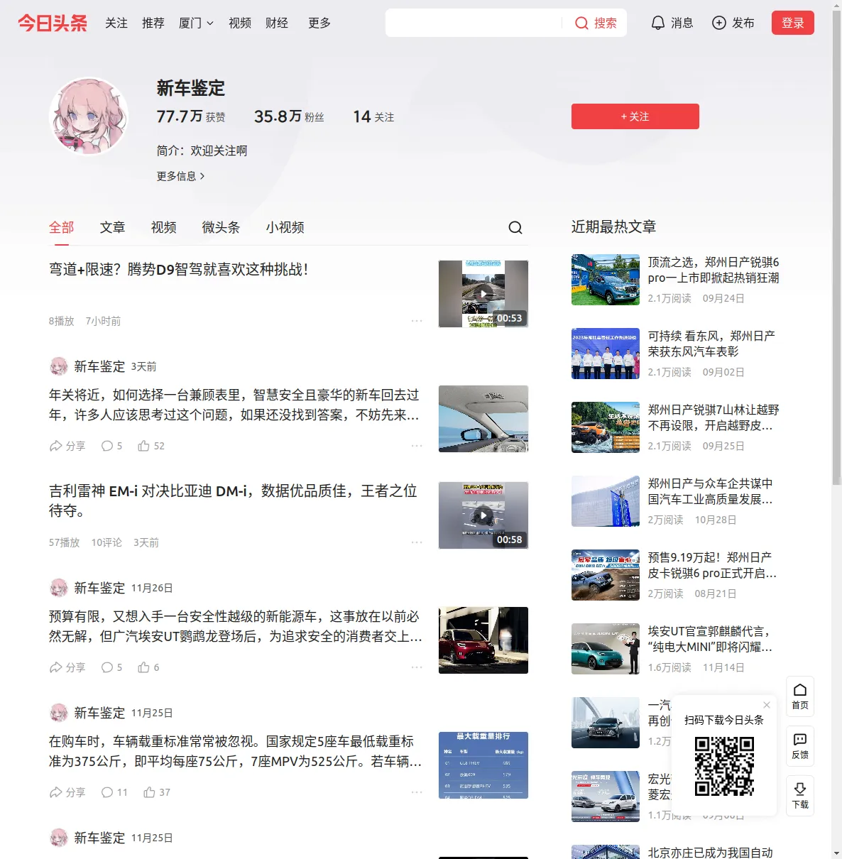The width and height of the screenshot is (842, 859).
Task: Open 财经 in the top navigation
Action: tap(277, 23)
